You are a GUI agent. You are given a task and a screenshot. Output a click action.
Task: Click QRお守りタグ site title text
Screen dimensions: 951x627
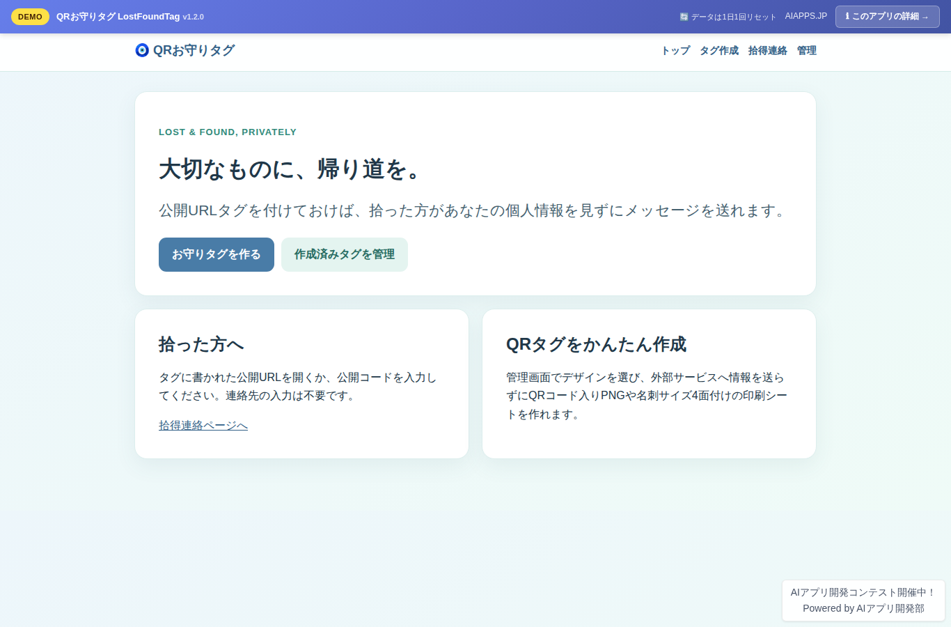coord(194,50)
